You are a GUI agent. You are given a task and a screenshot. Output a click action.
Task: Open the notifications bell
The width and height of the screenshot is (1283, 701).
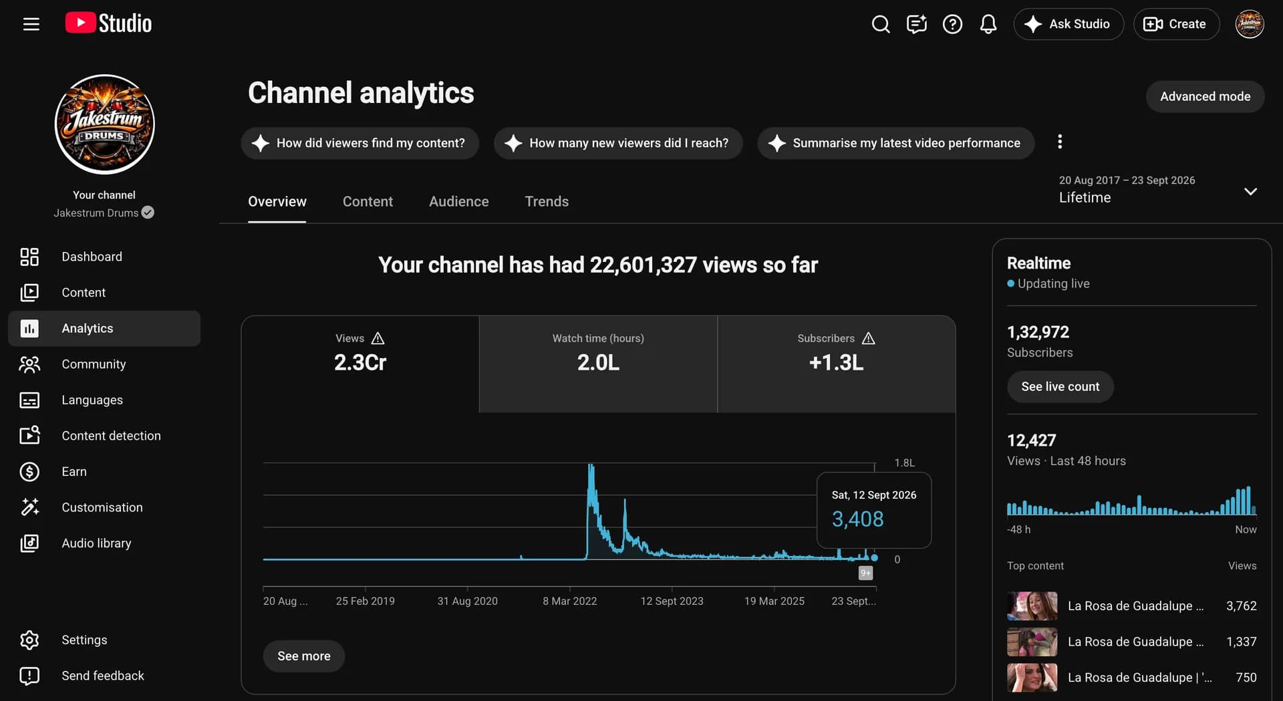tap(988, 24)
